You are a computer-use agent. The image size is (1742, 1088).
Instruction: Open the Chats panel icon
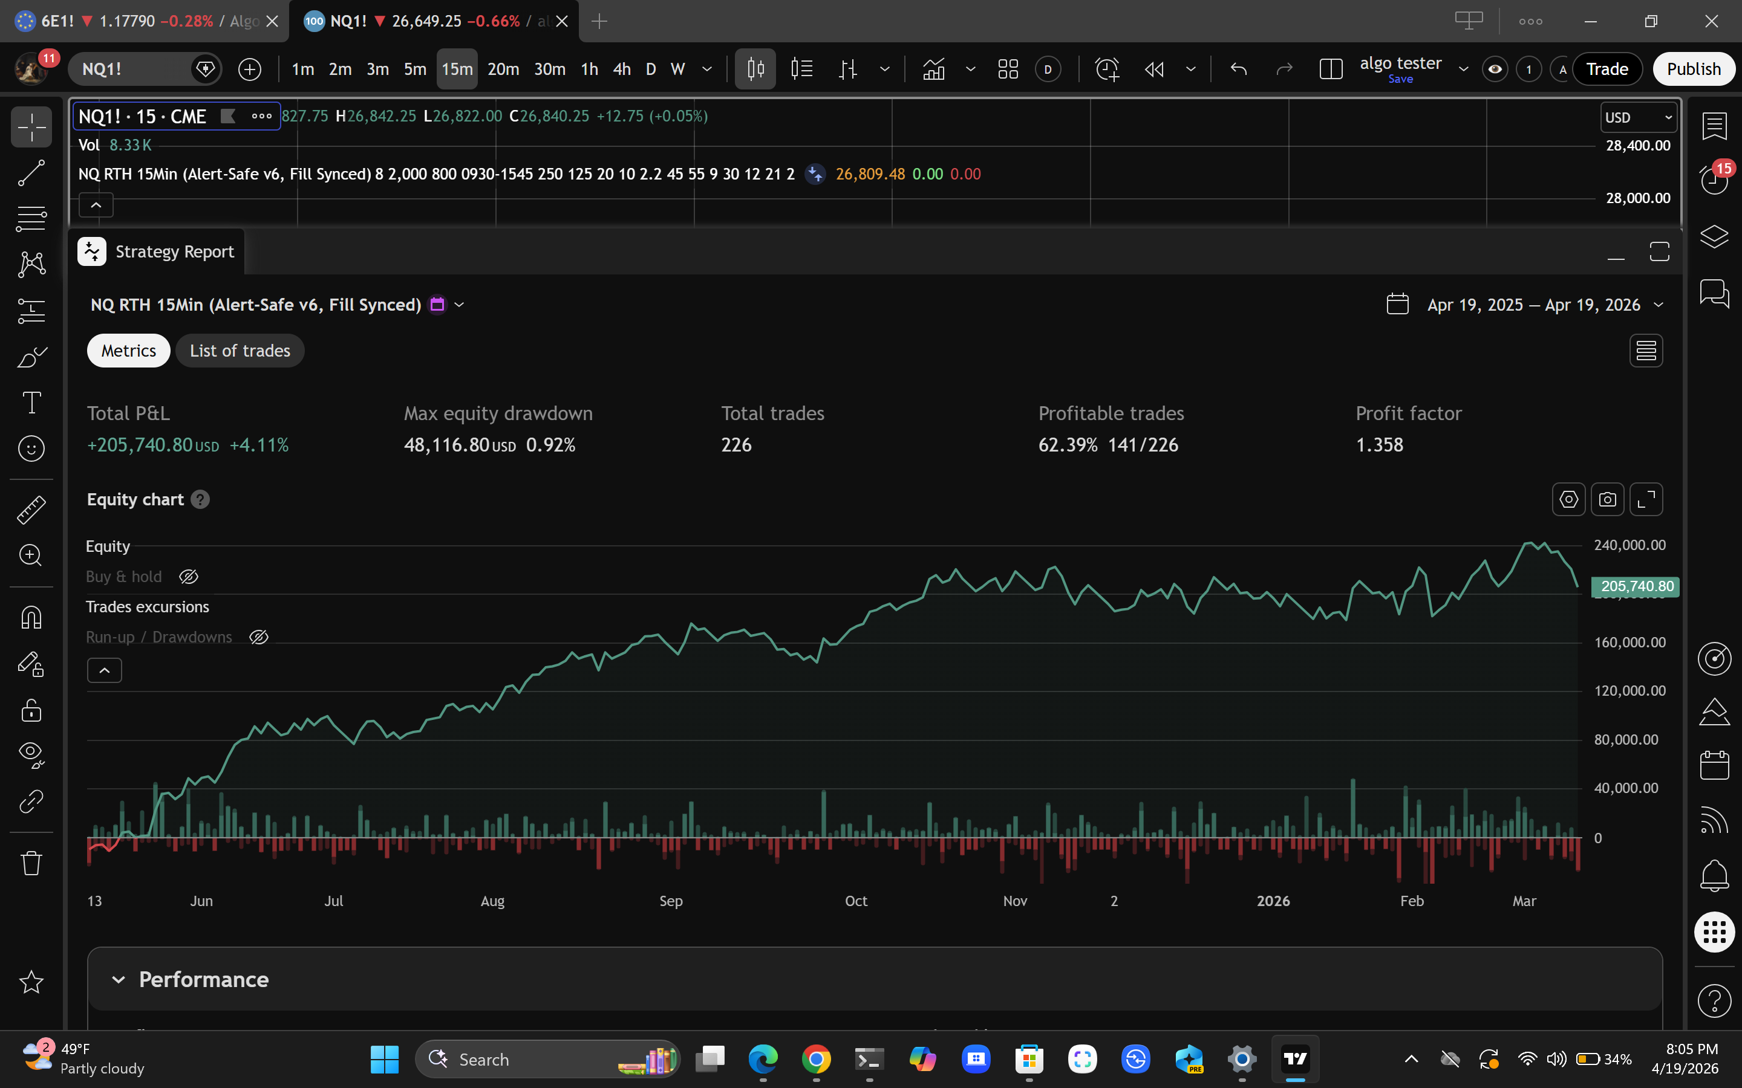(1714, 294)
